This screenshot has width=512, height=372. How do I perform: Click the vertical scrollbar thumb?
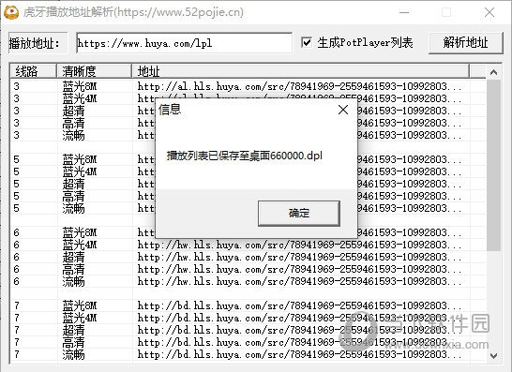click(x=493, y=165)
